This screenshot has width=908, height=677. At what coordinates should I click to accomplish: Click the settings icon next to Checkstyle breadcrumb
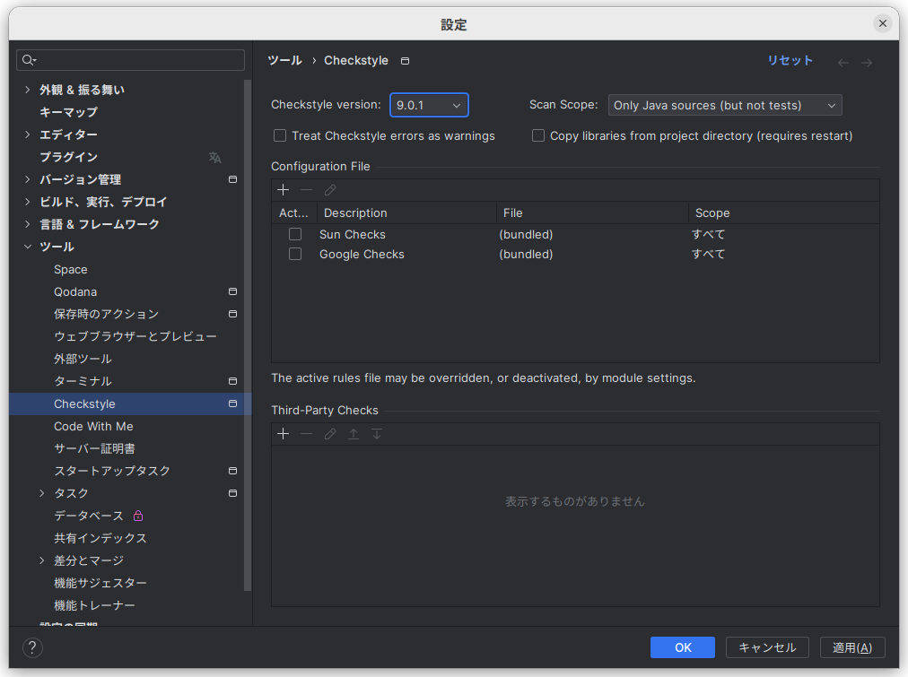coord(405,60)
